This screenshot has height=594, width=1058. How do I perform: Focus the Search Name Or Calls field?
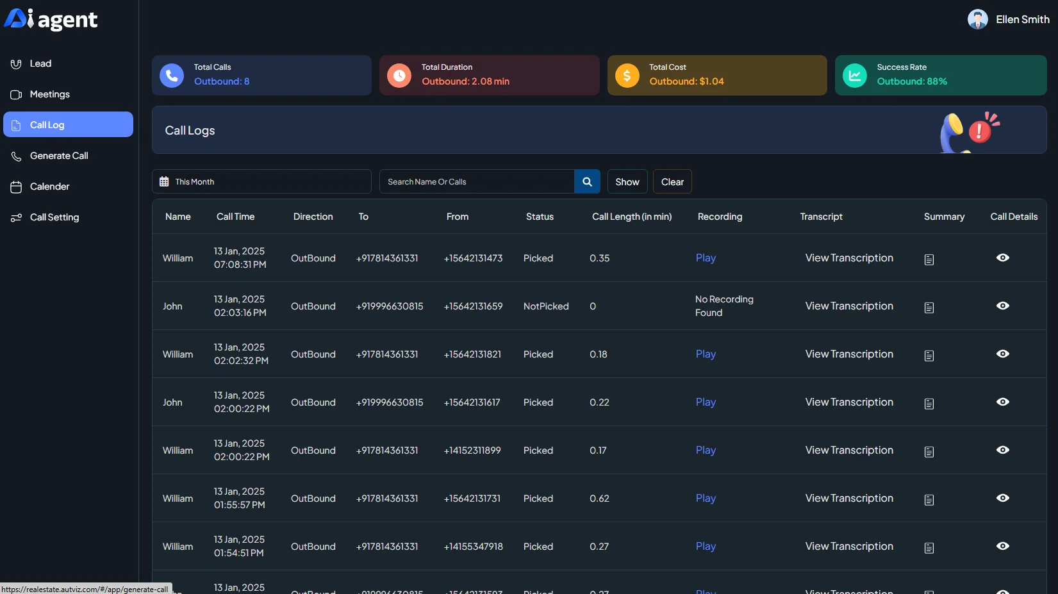(477, 181)
